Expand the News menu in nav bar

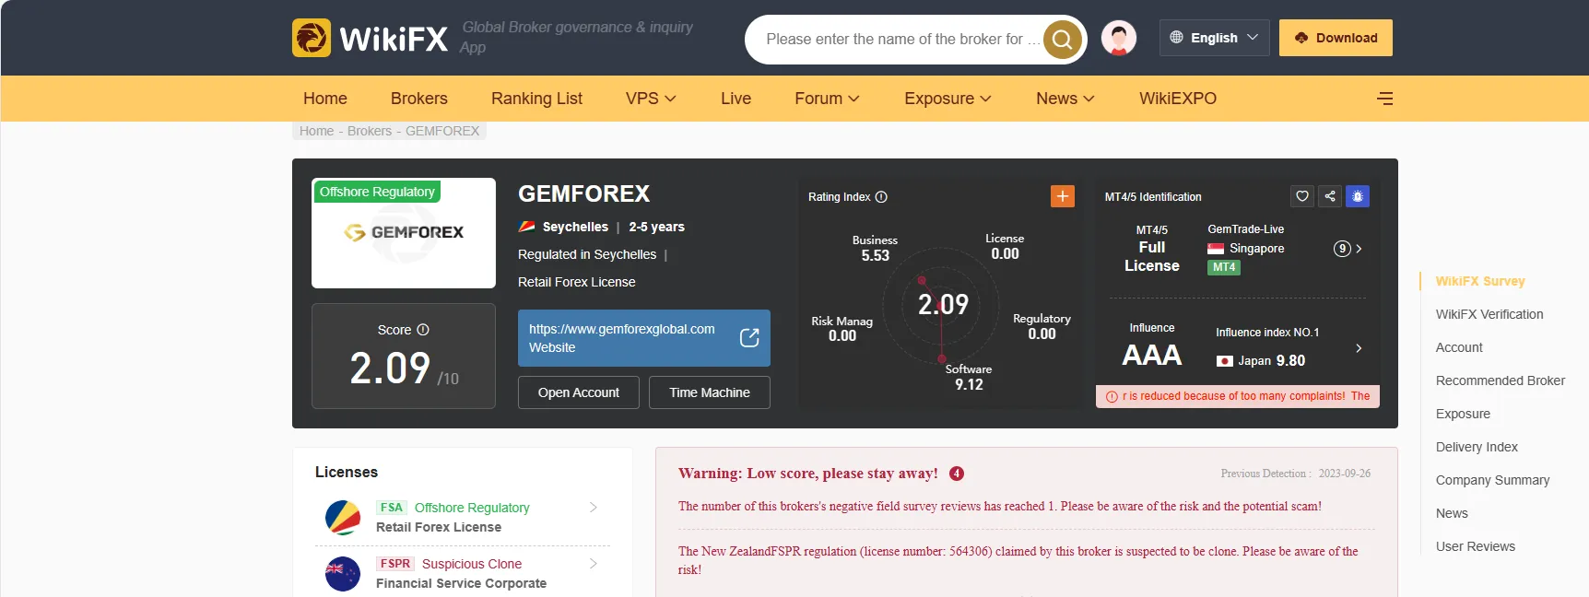coord(1065,99)
